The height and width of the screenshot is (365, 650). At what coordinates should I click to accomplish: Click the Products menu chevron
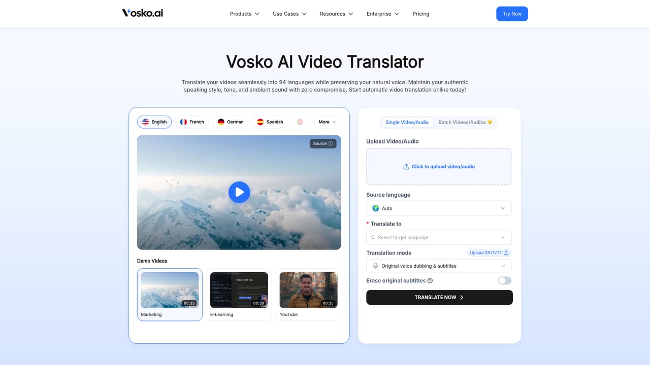(x=257, y=14)
